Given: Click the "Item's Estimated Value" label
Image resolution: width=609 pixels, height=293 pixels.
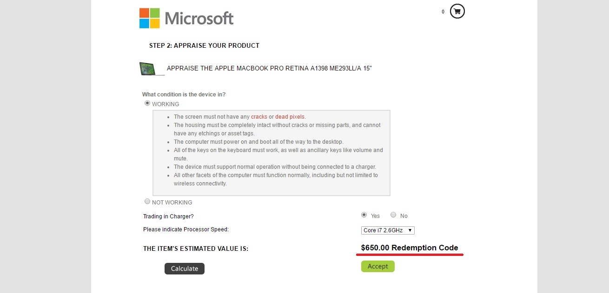Looking at the screenshot, I should pyautogui.click(x=196, y=249).
